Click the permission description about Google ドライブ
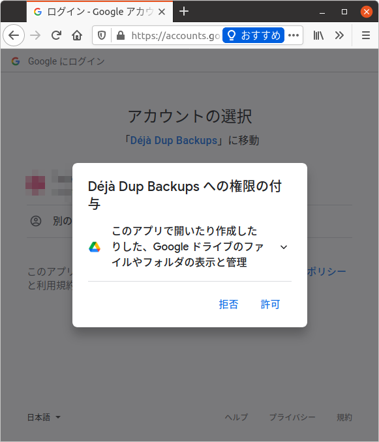Screen dimensions: 379x442 (x=187, y=246)
